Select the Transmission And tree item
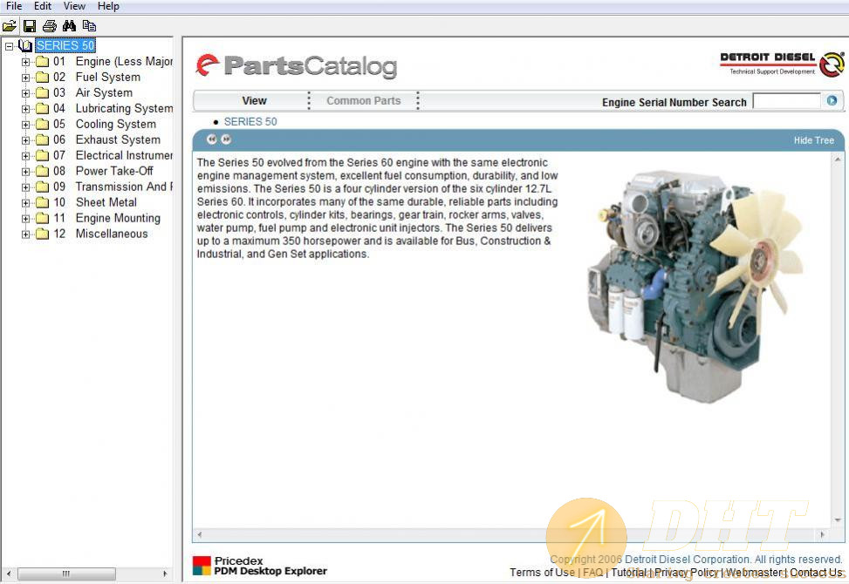Screen dimensions: 849x584 pyautogui.click(x=124, y=187)
